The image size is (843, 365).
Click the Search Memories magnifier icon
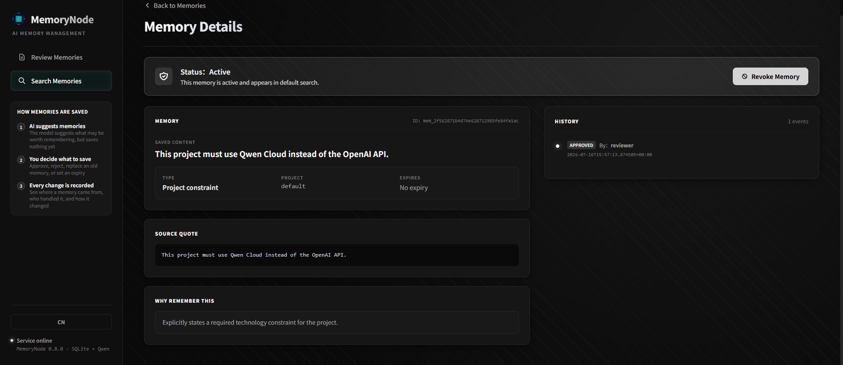pos(22,81)
